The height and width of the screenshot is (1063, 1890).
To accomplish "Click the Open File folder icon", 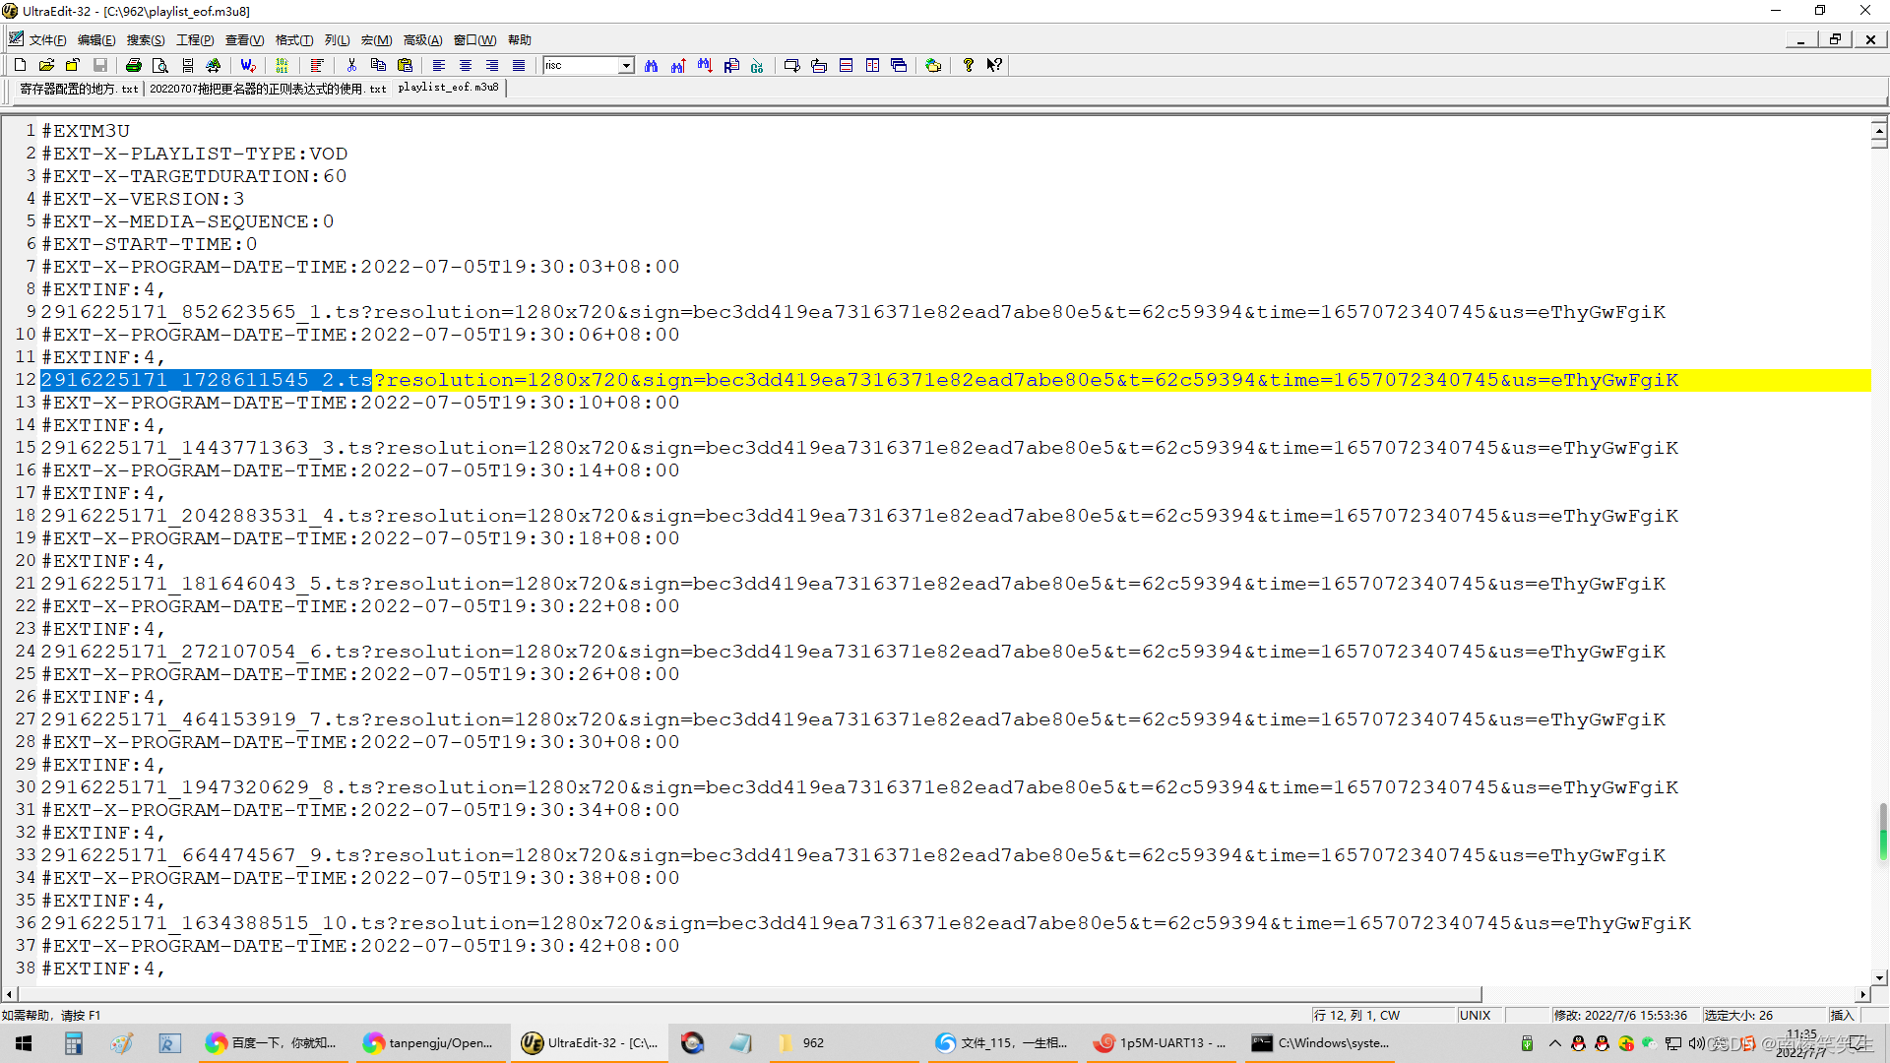I will point(46,65).
